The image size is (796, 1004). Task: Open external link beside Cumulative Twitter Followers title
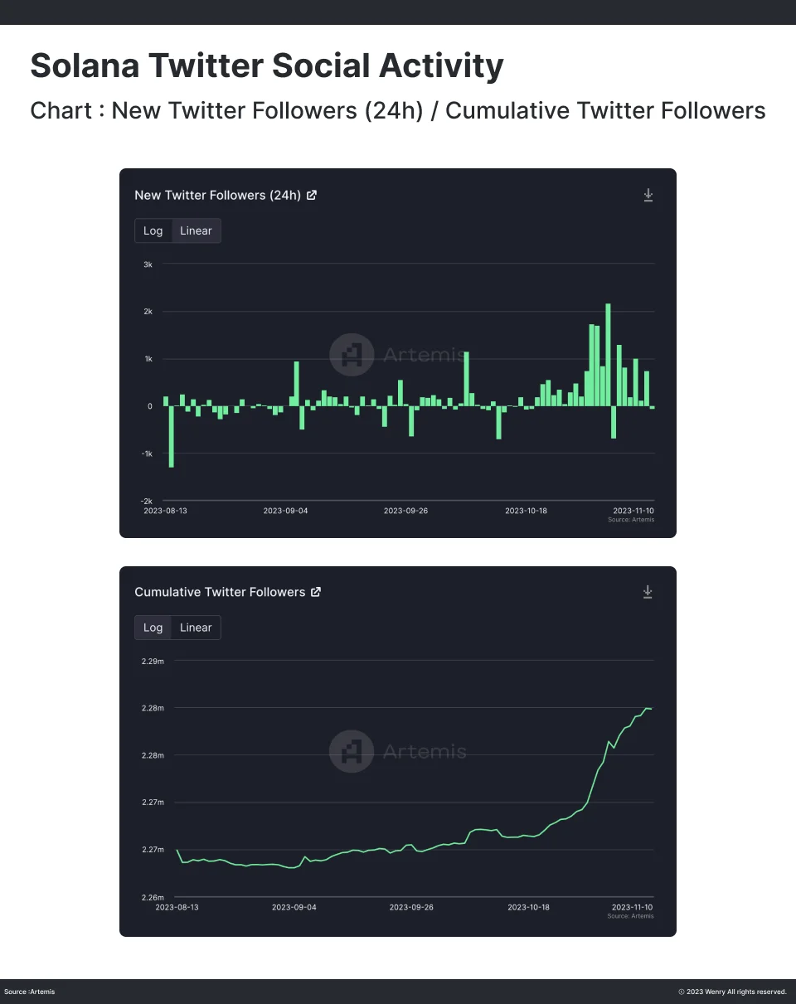[x=316, y=592]
